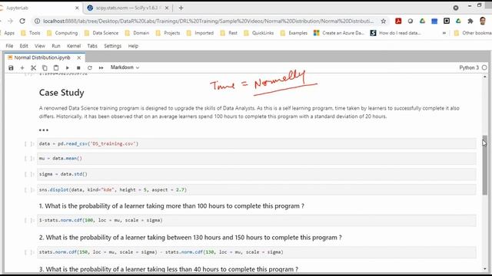Viewport: 492px width, 276px height.
Task: Bookmark this page with star icon
Action: pyautogui.click(x=384, y=21)
